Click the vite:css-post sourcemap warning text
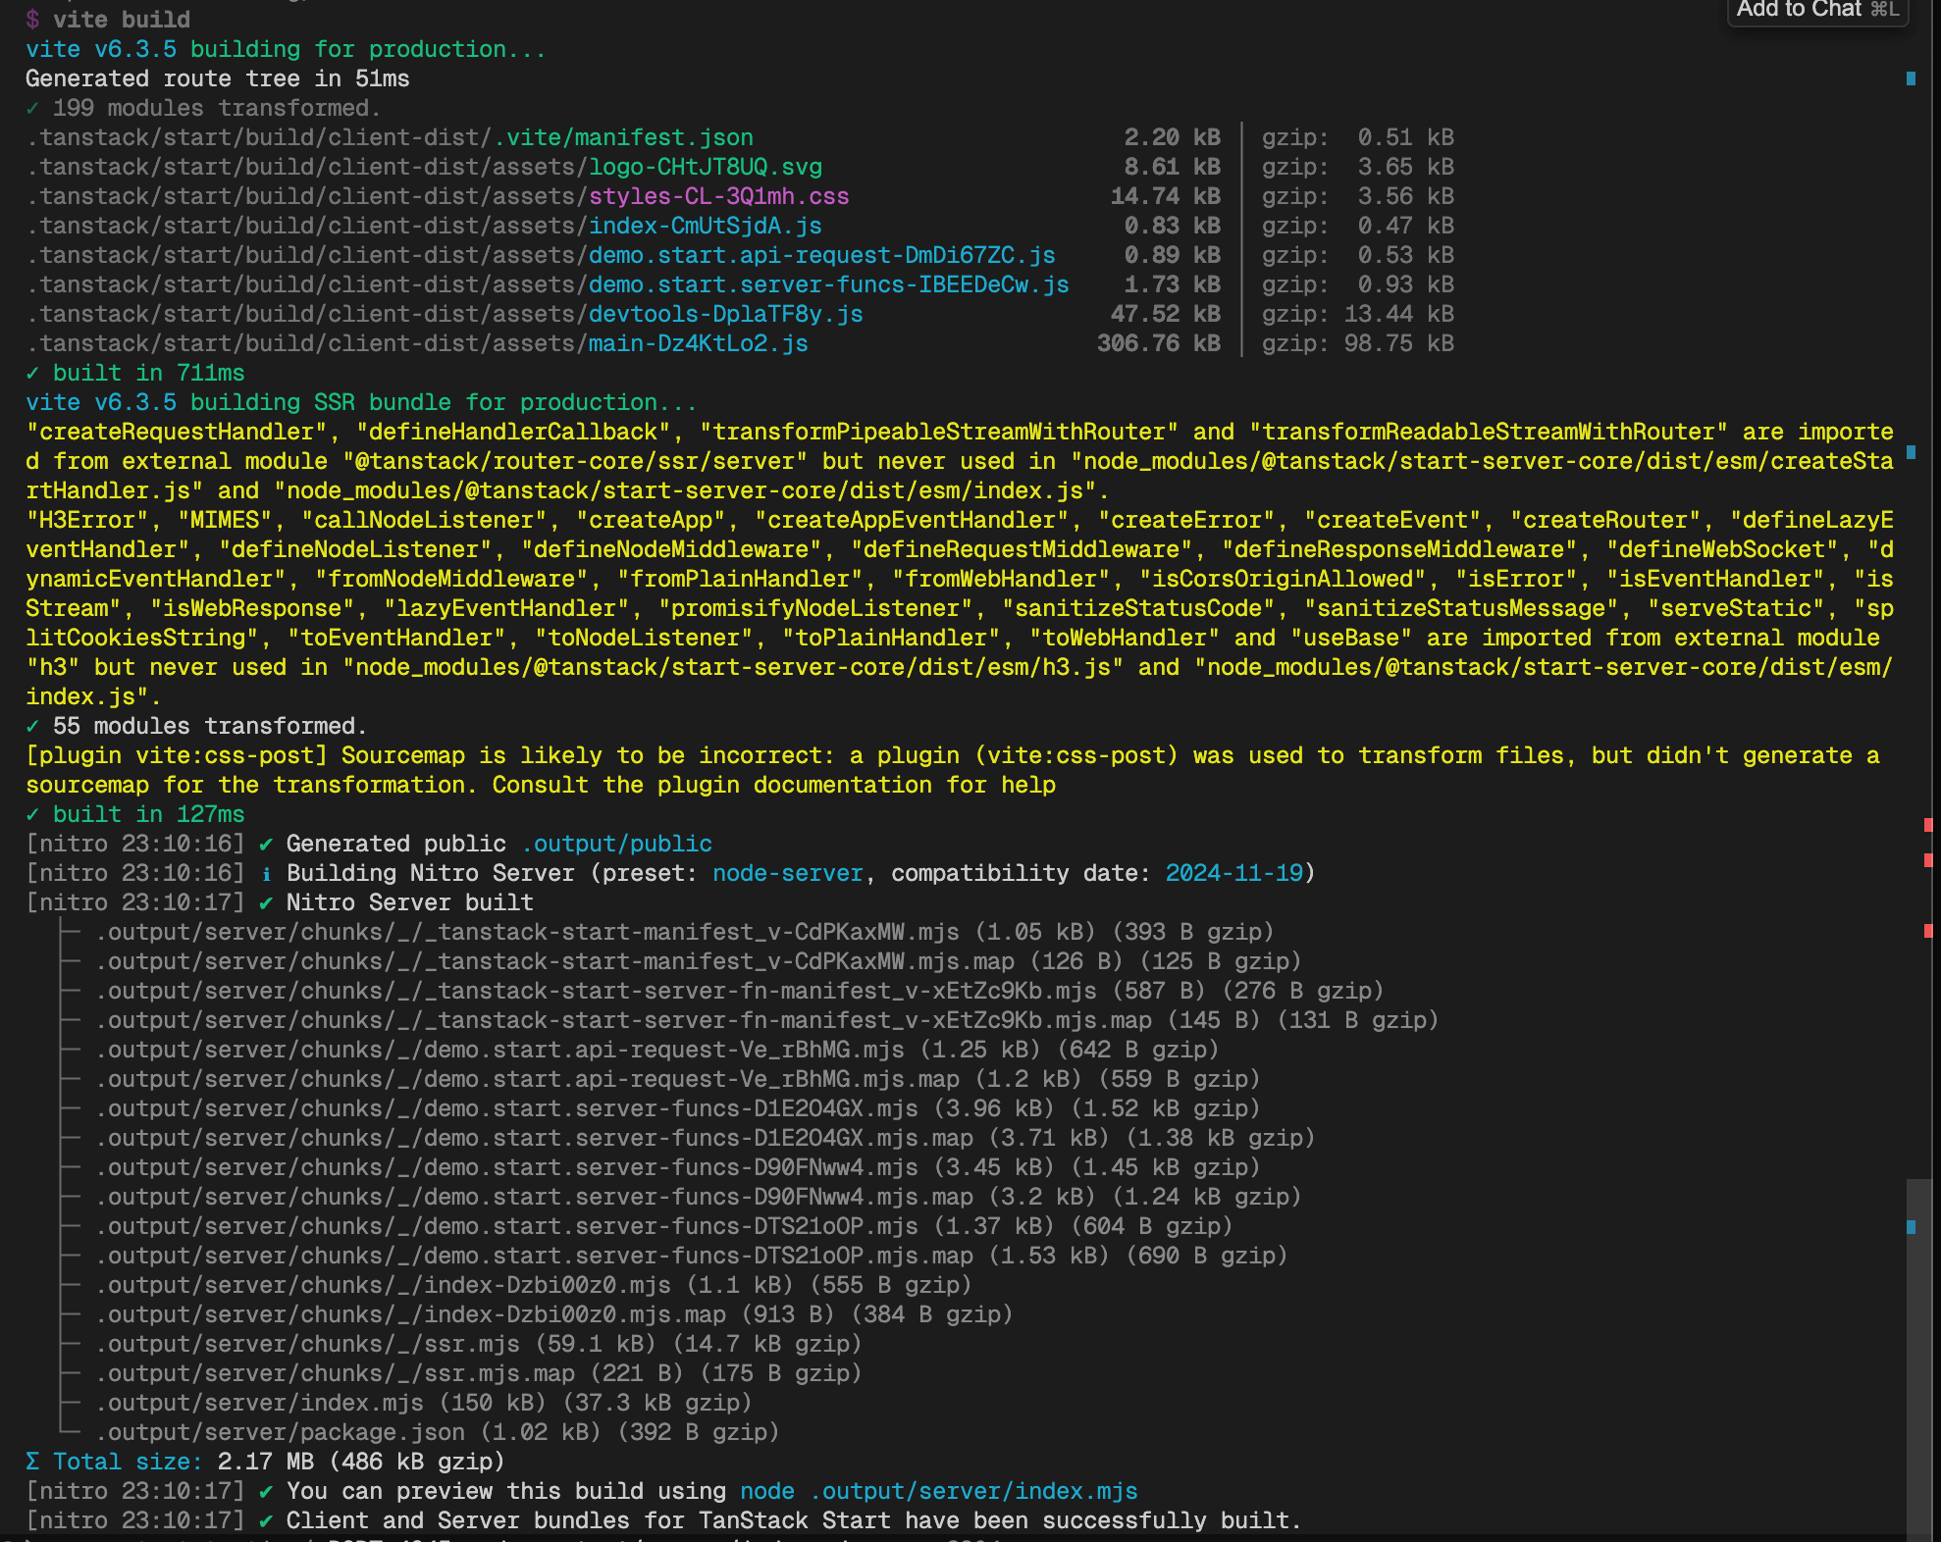This screenshot has width=1941, height=1542. coord(953,770)
